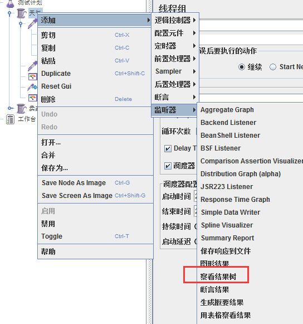Expand the 后置处理器 submenu

tap(175, 84)
